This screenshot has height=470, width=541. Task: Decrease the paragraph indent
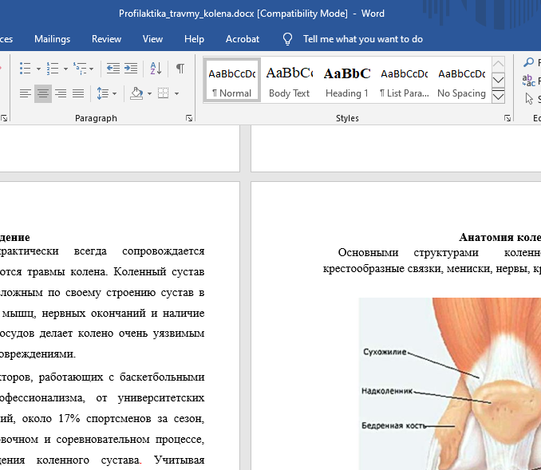point(113,69)
